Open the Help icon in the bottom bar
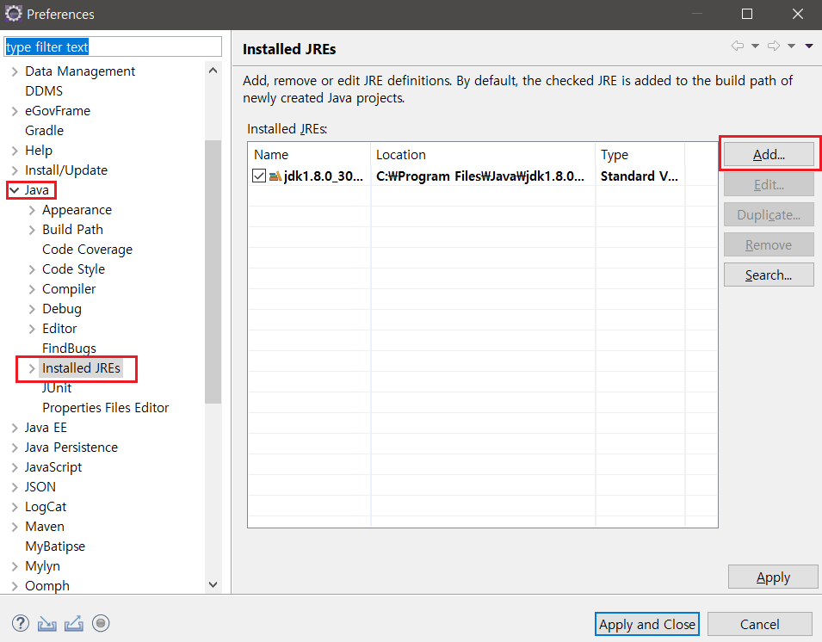This screenshot has width=822, height=642. click(x=21, y=623)
